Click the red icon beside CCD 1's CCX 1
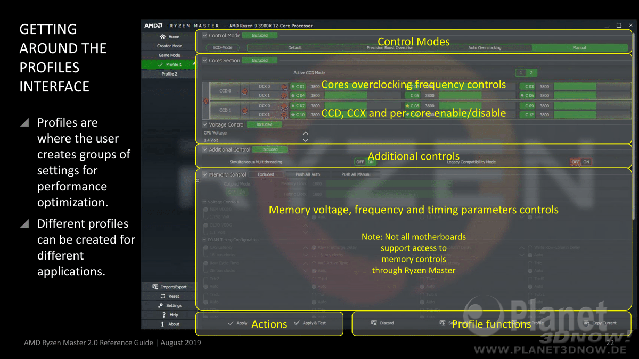639x359 pixels. pos(284,115)
